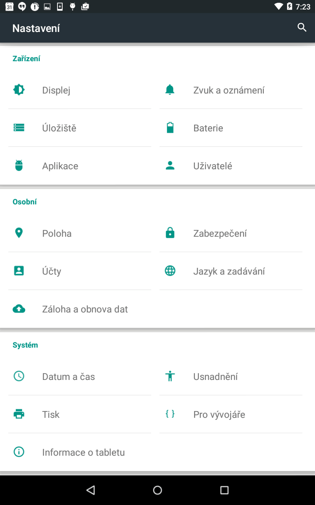Open the Tisk printing settings
315x505 pixels.
click(x=80, y=414)
